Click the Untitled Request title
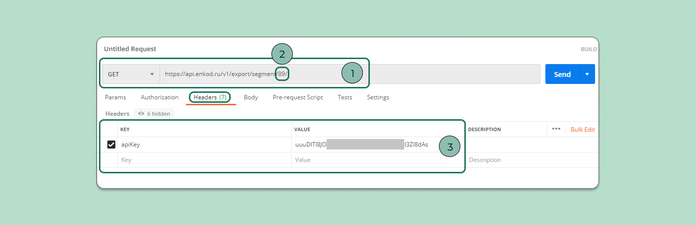 coord(130,49)
